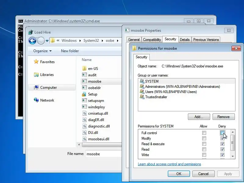The height and width of the screenshot is (183, 244).
Task: Select the msoobe file icon in list
Action: pyautogui.click(x=84, y=81)
